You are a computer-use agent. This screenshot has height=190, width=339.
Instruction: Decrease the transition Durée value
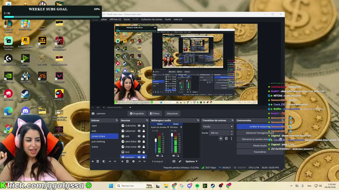(x=231, y=134)
